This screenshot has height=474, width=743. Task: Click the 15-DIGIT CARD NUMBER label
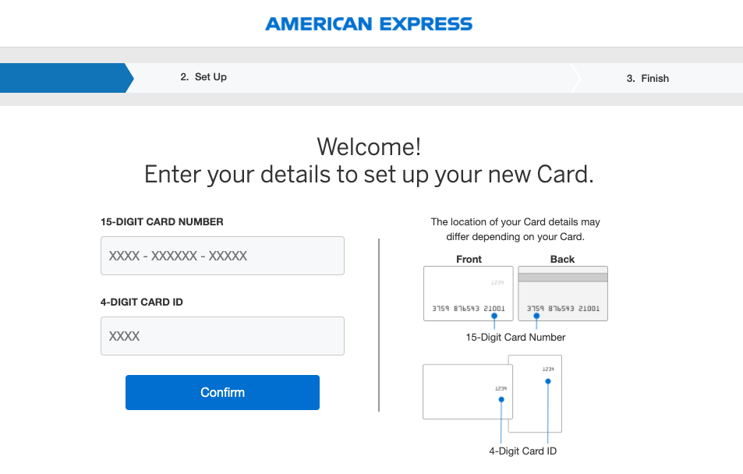[x=162, y=221]
